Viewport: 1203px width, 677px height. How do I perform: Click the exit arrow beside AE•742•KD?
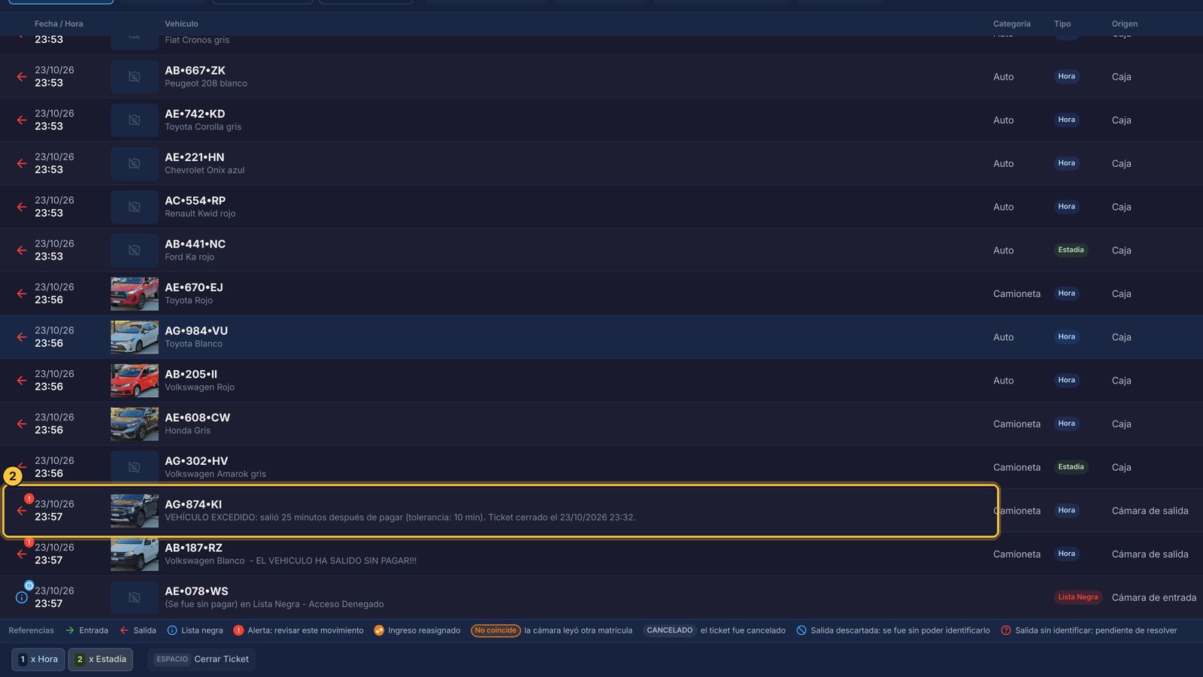pyautogui.click(x=22, y=120)
